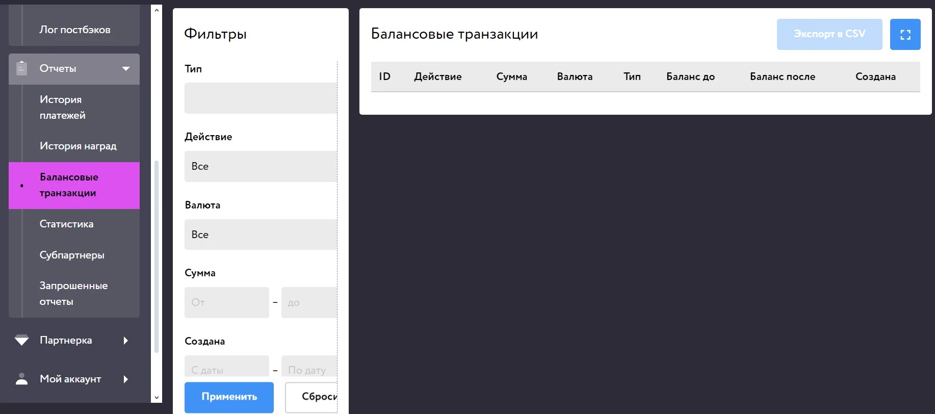Click the diamond icon beside Партнерка
Screen dimensions: 935x414
[21, 340]
